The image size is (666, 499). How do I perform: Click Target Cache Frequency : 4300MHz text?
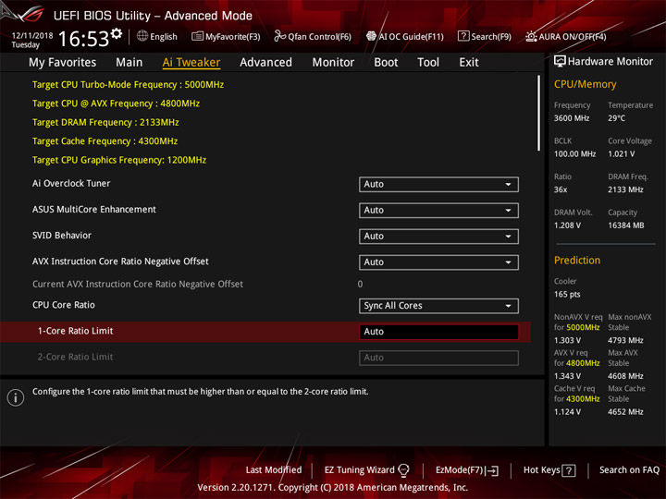105,140
